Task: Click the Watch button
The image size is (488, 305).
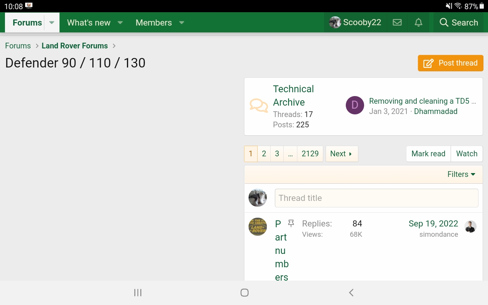Action: pyautogui.click(x=467, y=154)
